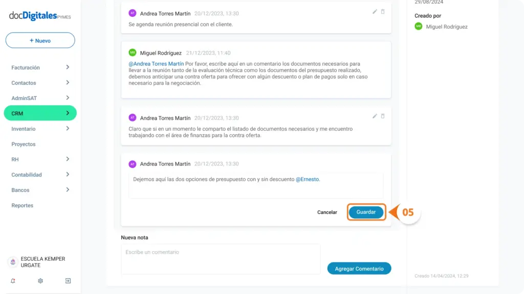Open the Reportes section
Viewport: 524px width, 294px height.
22,205
